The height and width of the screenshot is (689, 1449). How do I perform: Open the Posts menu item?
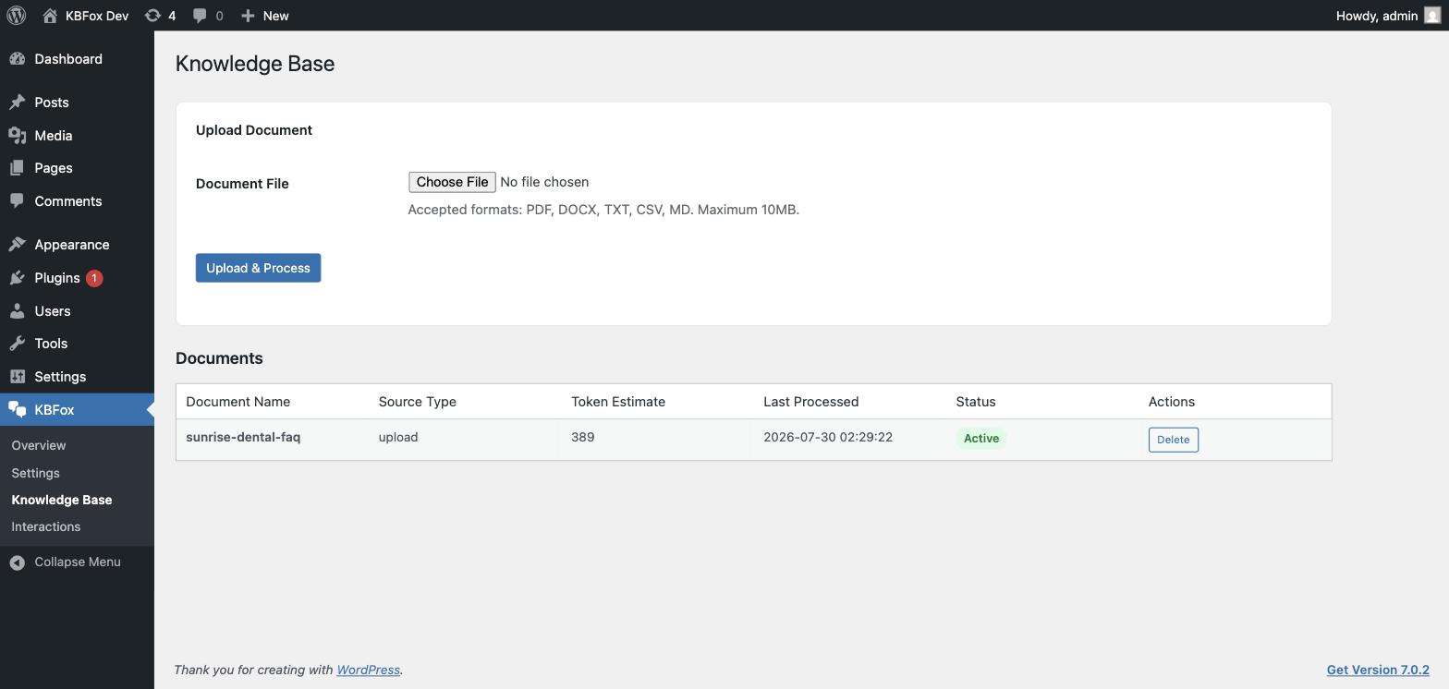click(77, 103)
